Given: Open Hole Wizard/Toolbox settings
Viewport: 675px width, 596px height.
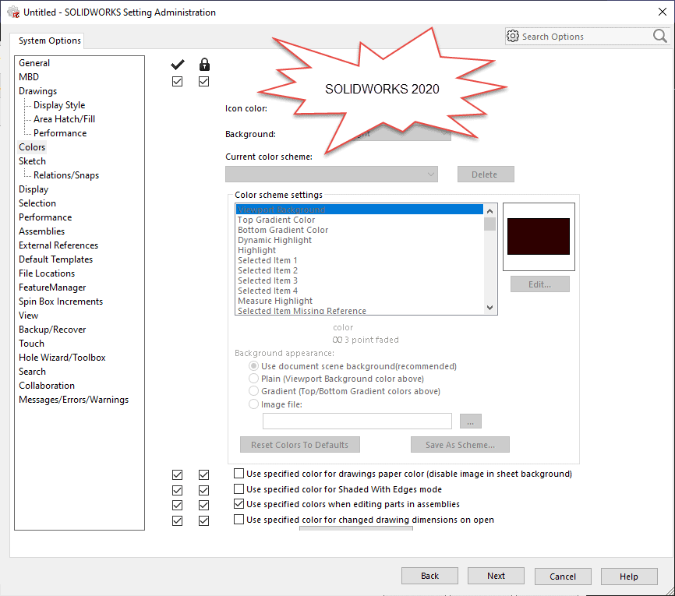Looking at the screenshot, I should 62,358.
